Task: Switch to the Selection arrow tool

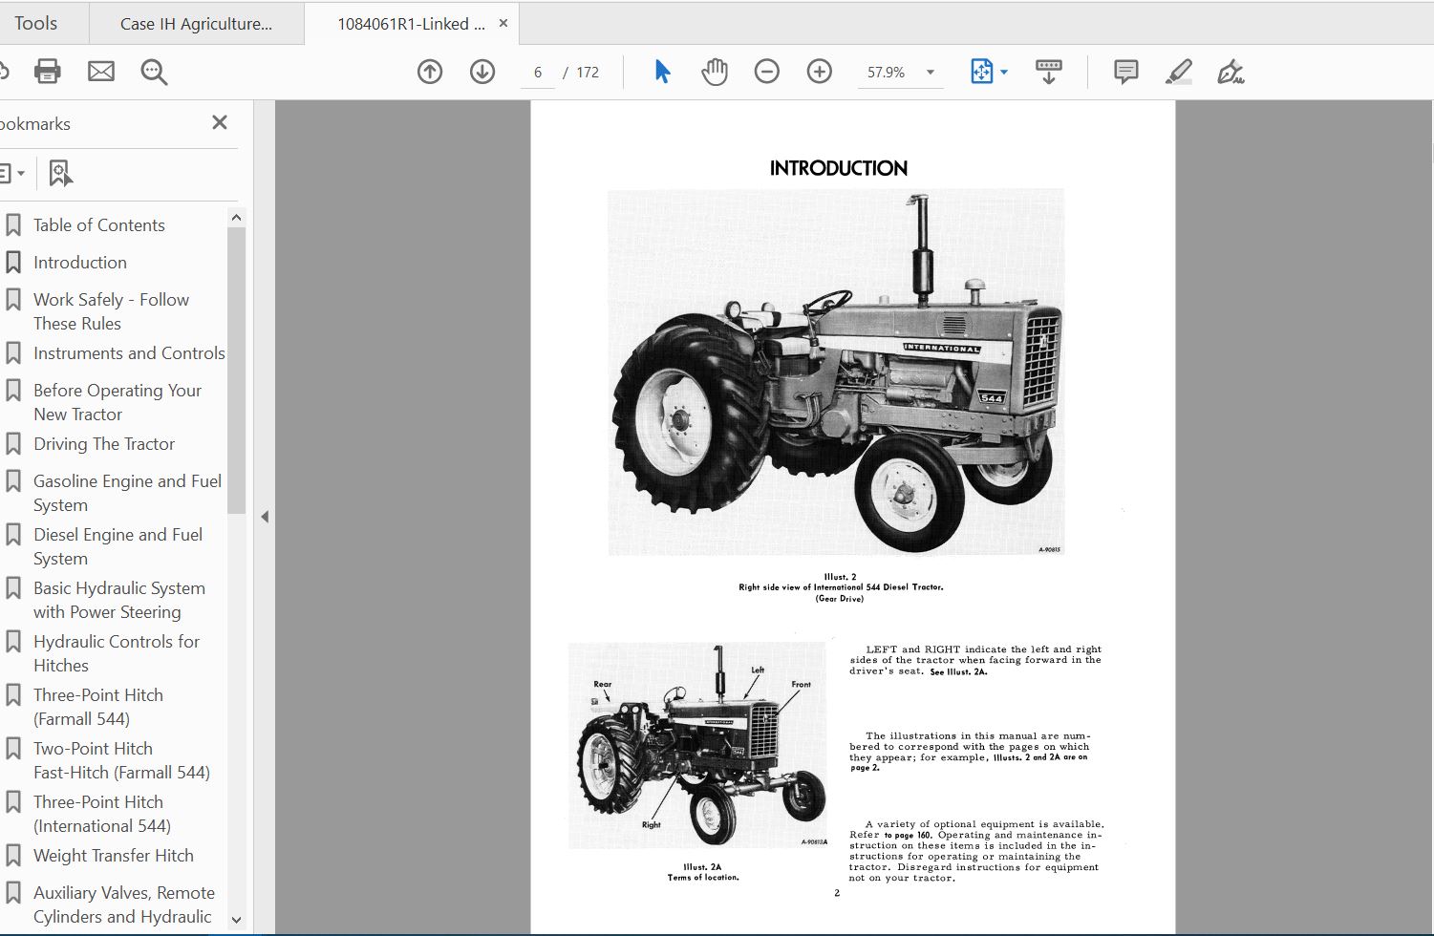Action: coord(661,71)
